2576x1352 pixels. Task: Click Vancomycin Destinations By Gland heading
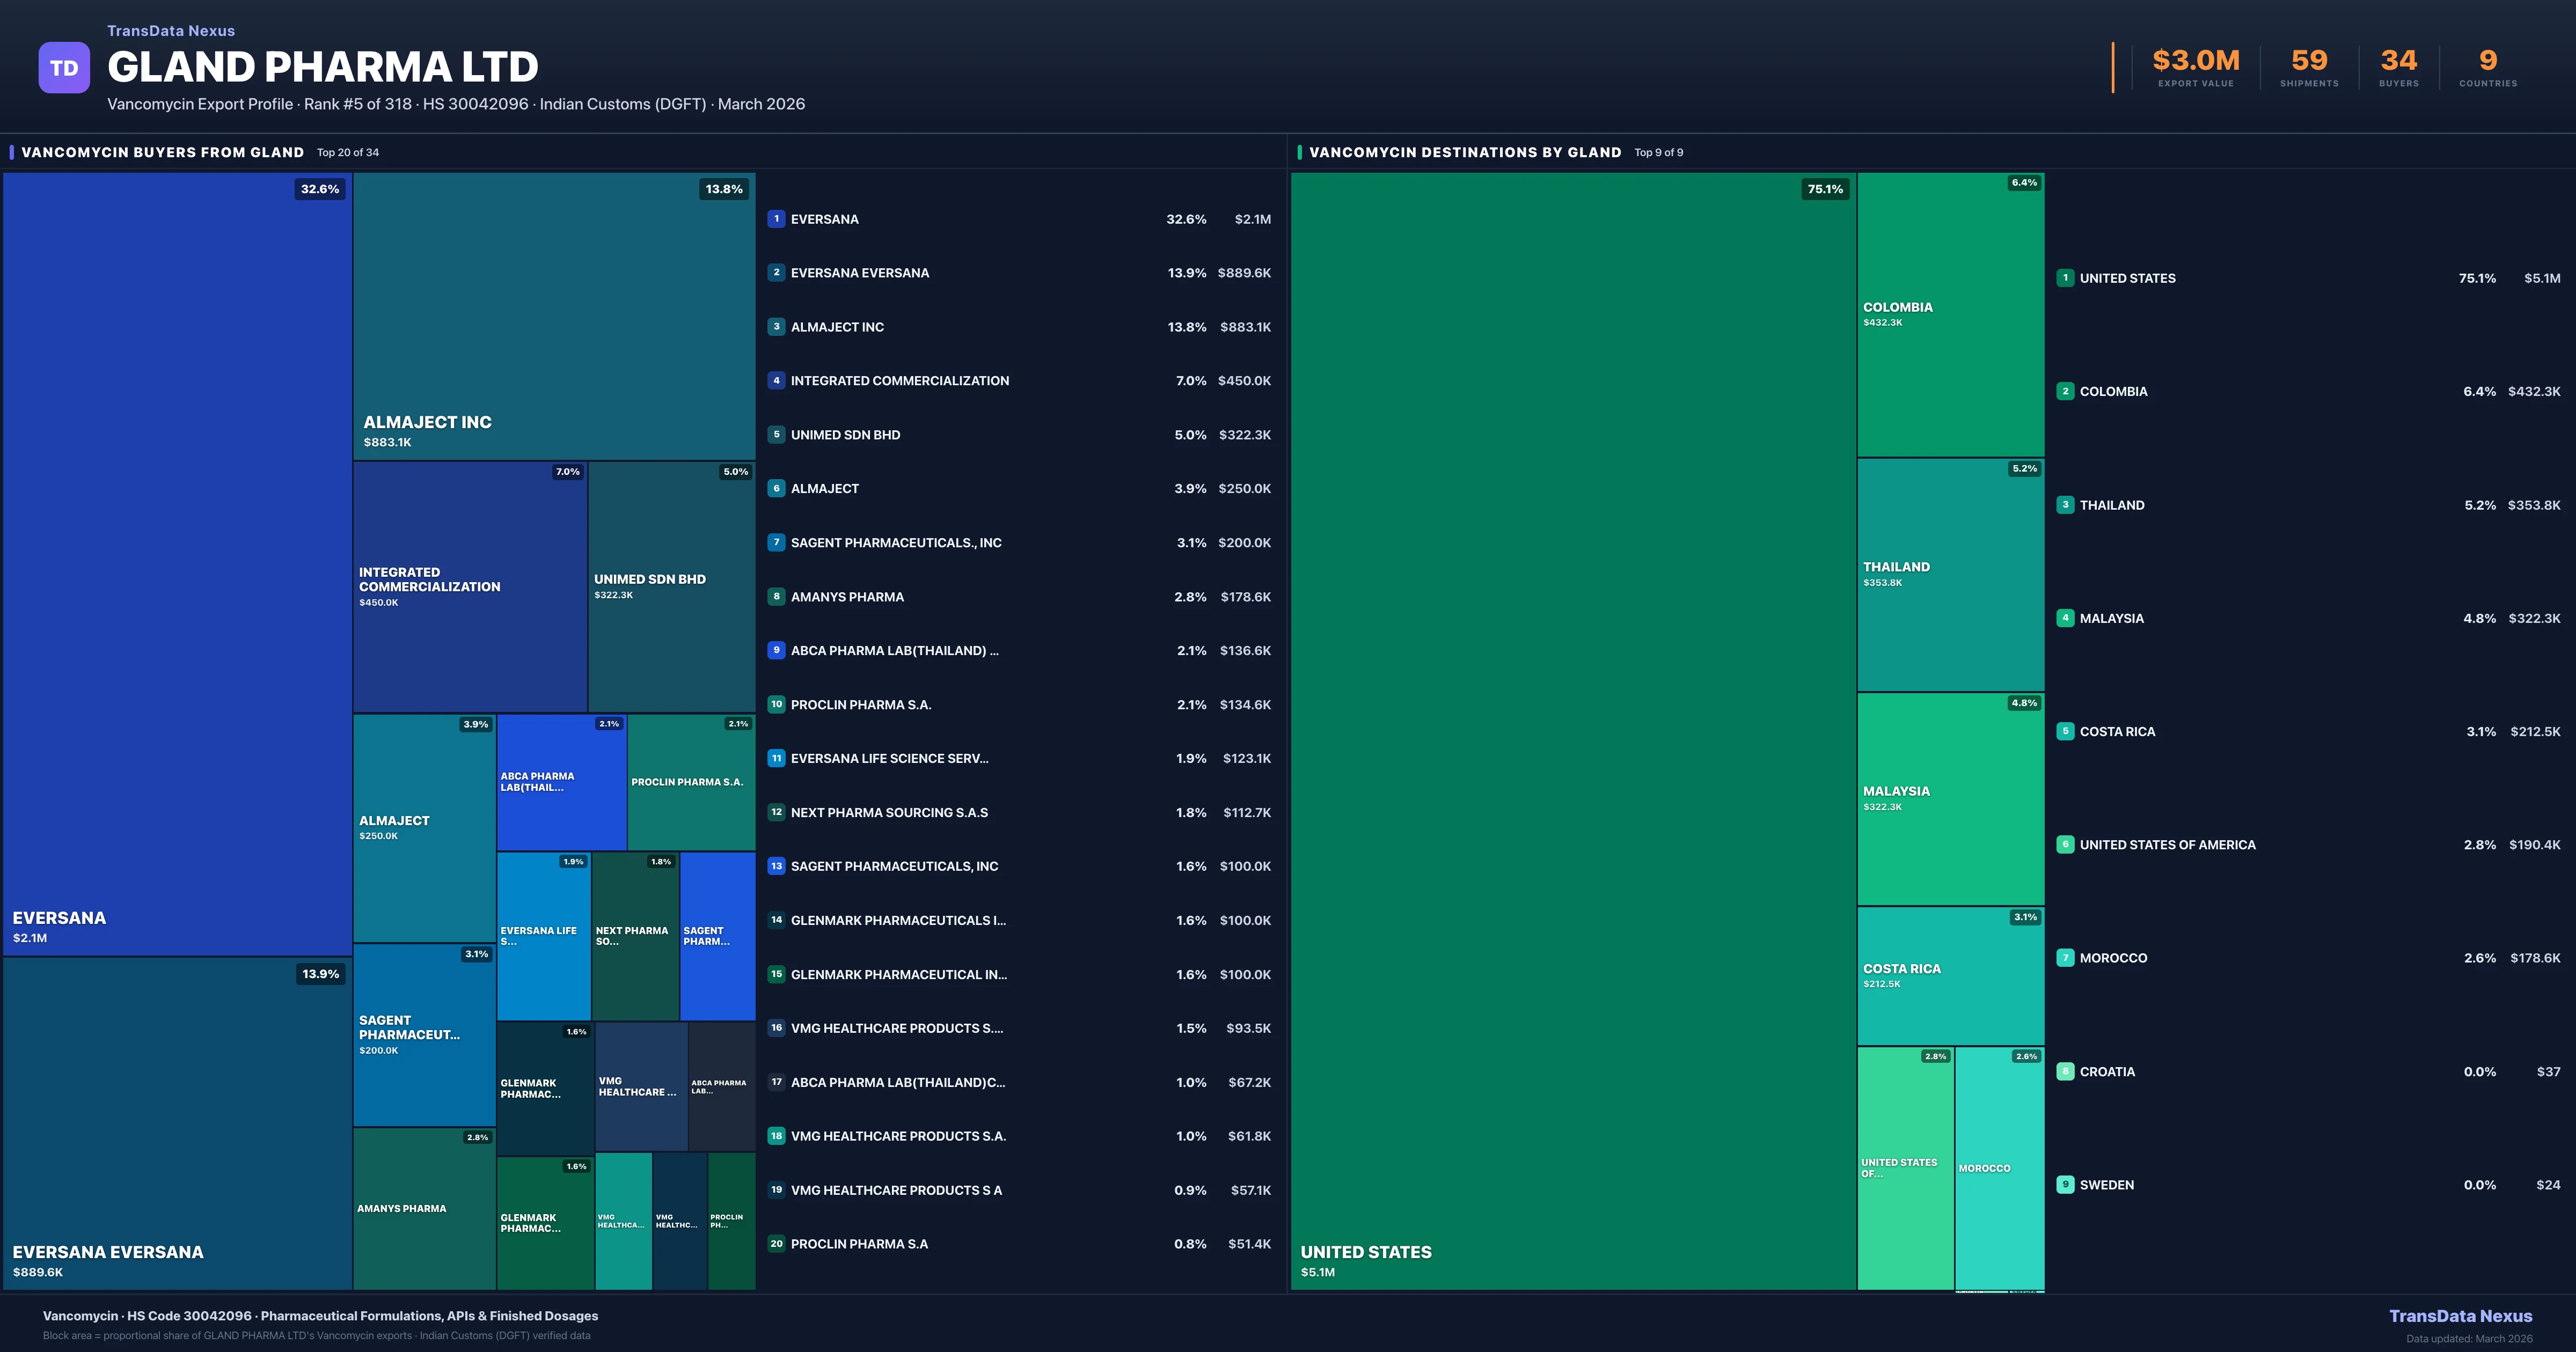[1465, 152]
